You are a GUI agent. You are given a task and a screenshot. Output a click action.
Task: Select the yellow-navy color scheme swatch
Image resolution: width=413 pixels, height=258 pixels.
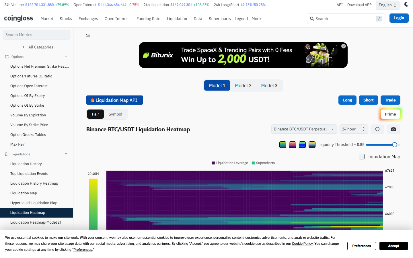312,145
